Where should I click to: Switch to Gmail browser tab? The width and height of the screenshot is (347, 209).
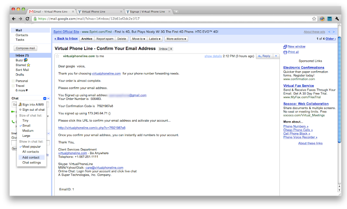pos(51,12)
